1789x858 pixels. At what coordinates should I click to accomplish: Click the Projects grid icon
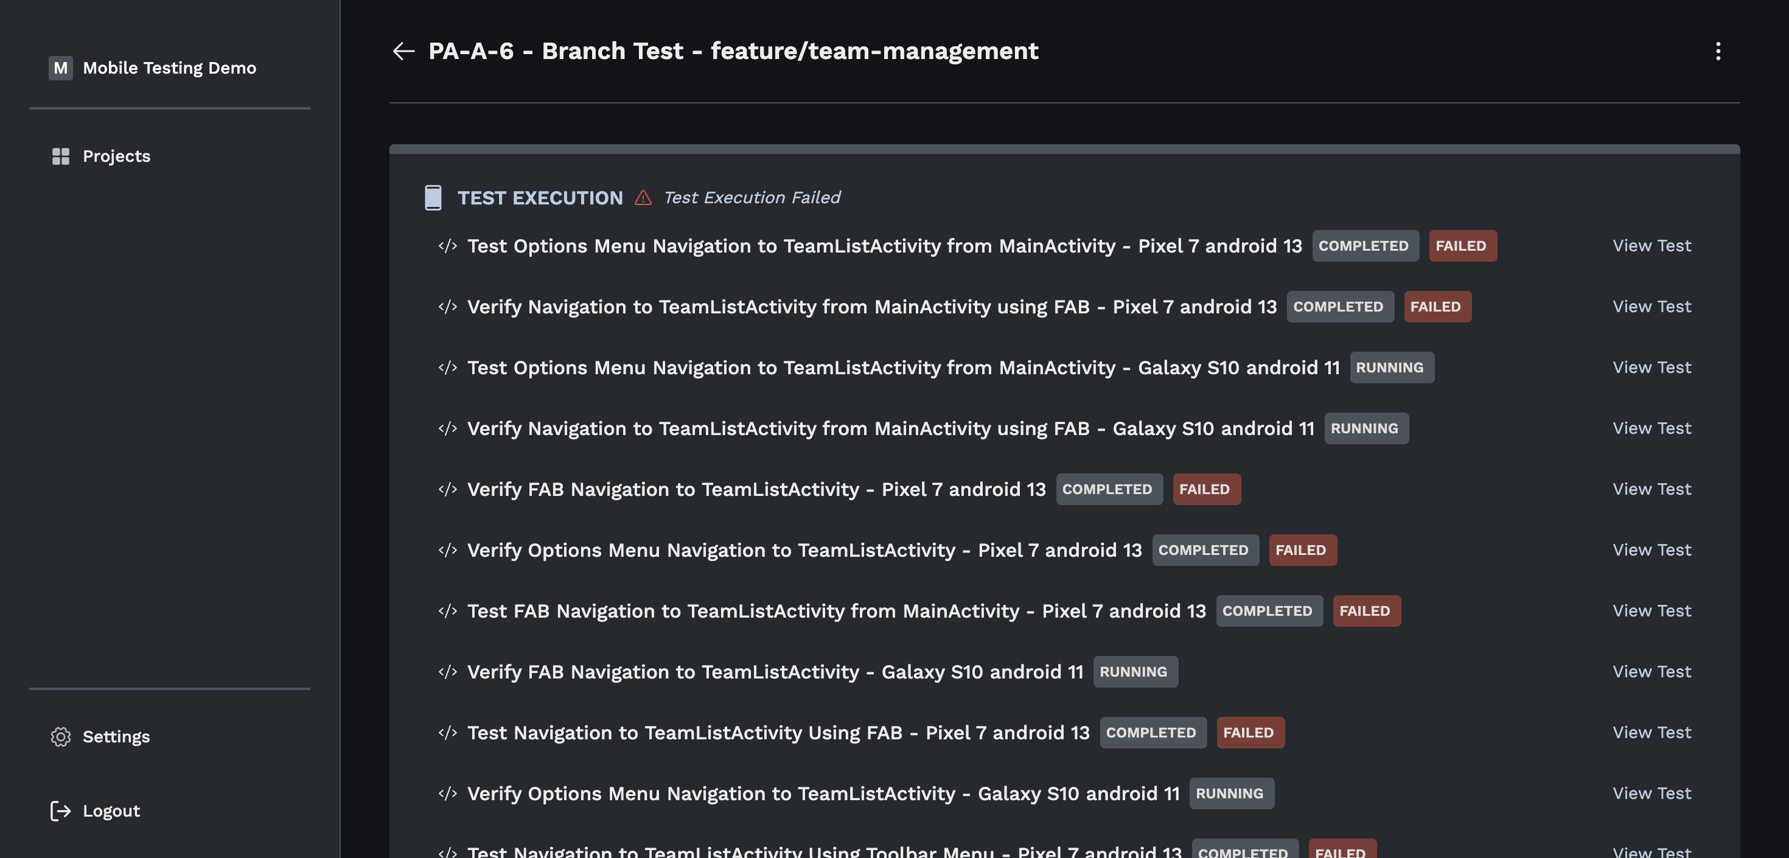pos(60,156)
